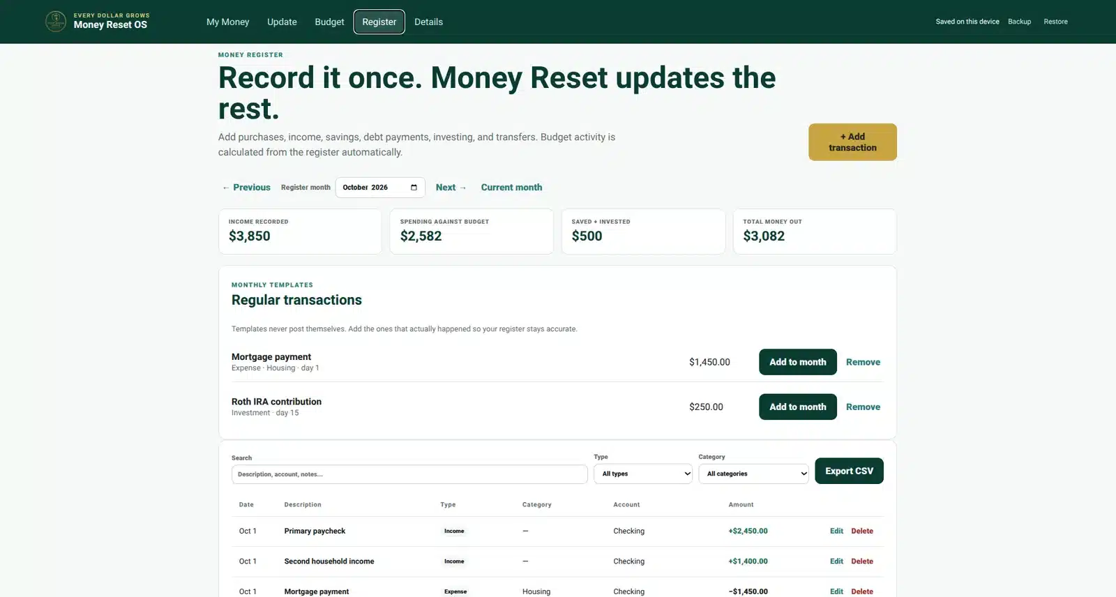
Task: Click the Income Recorded $3,850 card
Action: pyautogui.click(x=300, y=232)
